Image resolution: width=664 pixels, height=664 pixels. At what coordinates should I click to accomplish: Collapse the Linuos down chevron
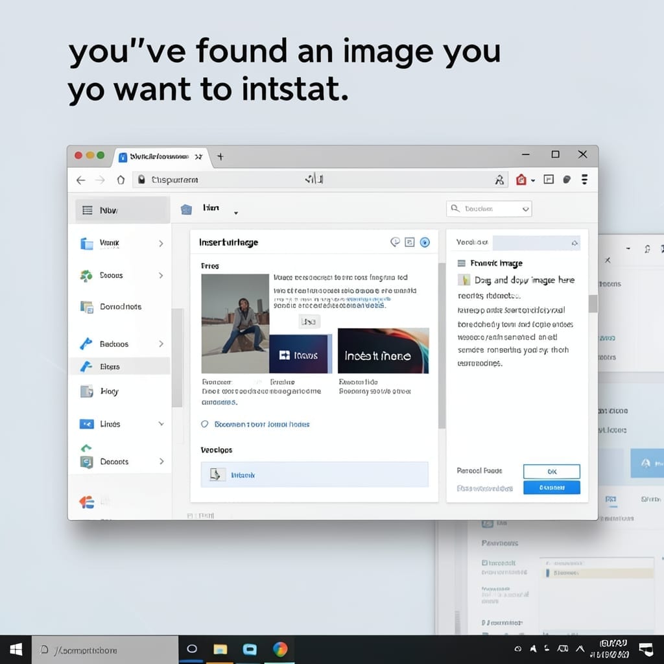click(161, 424)
